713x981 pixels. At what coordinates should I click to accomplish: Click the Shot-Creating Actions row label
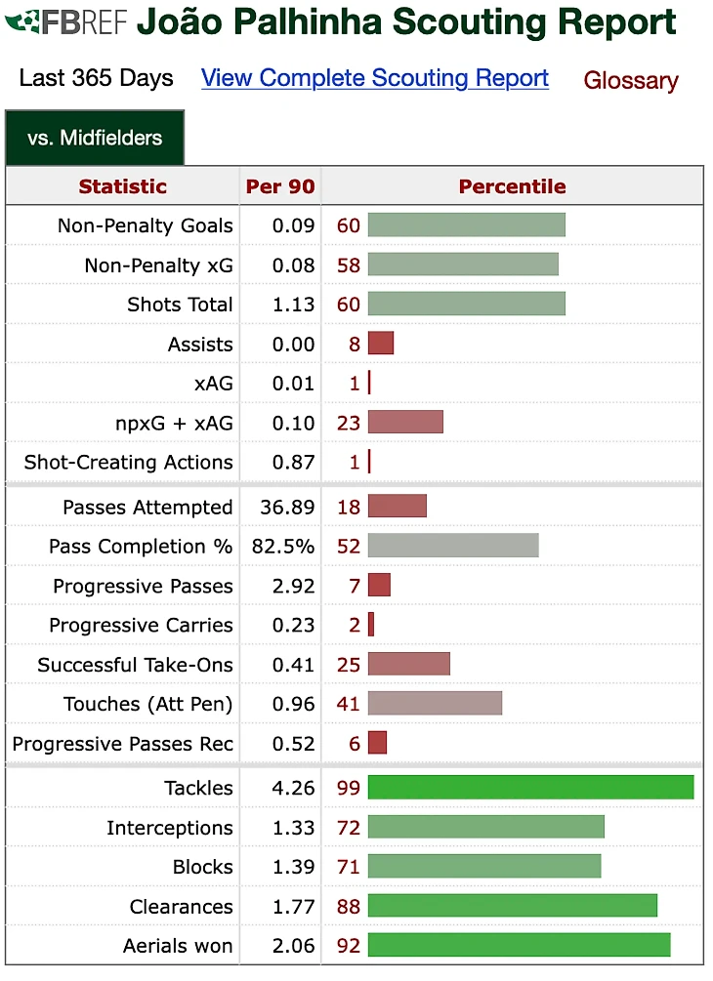pyautogui.click(x=128, y=462)
